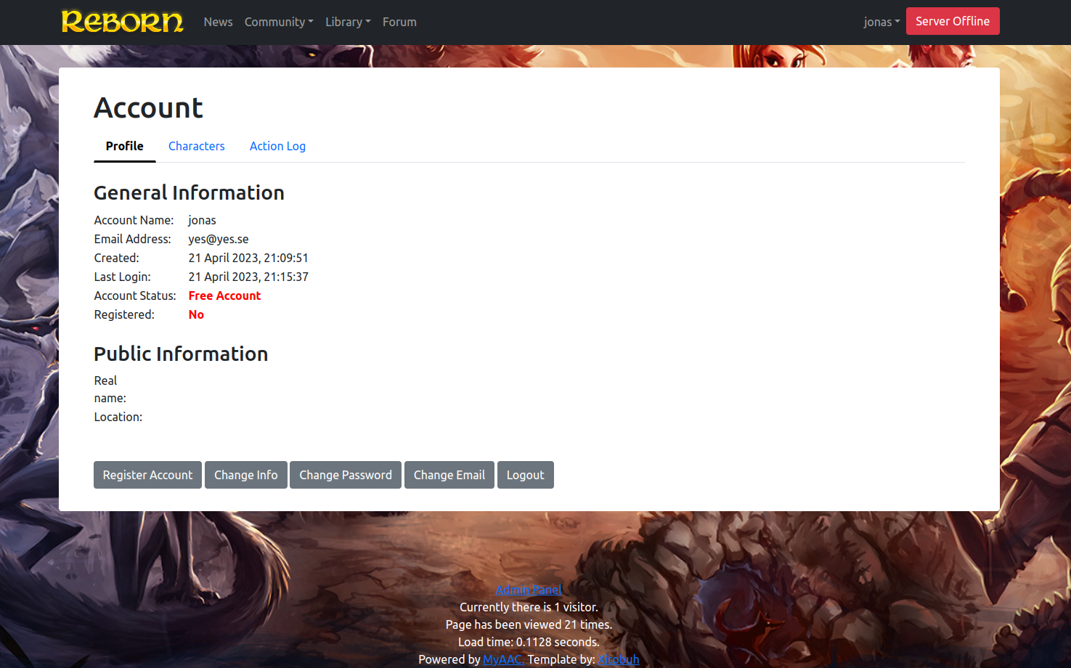Click the yes@yes.se email address

click(218, 239)
